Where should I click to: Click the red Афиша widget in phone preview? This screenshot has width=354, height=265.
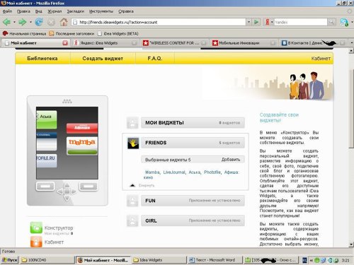(82, 128)
